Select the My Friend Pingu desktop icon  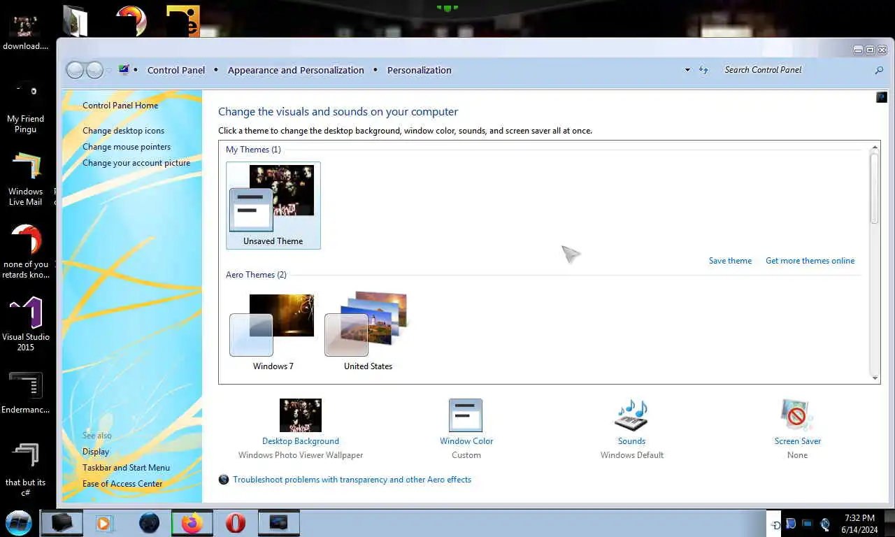(x=25, y=107)
